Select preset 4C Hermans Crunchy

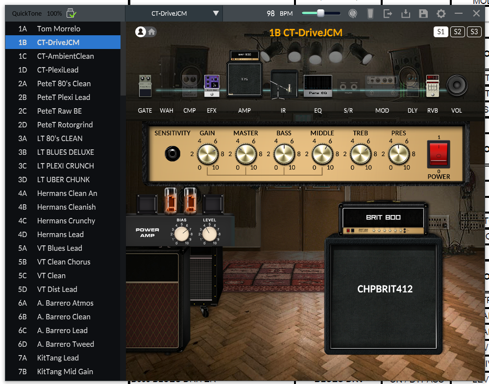[x=63, y=221]
